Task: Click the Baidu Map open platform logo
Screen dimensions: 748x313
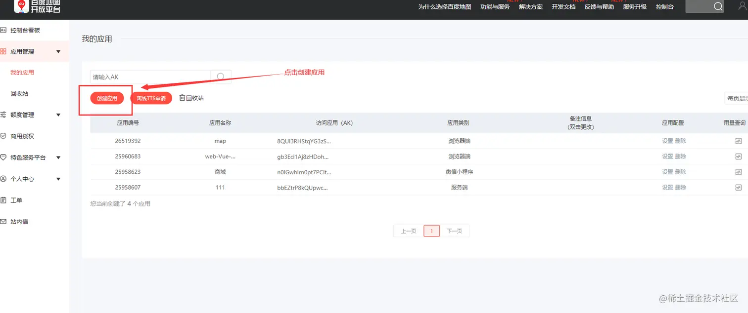Action: [37, 6]
